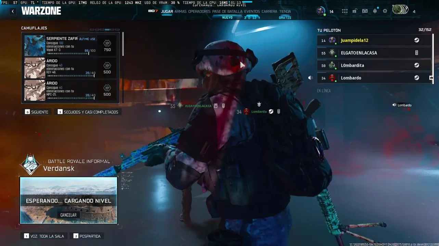Click squad list scrollbar
The width and height of the screenshot is (439, 246).
433,58
